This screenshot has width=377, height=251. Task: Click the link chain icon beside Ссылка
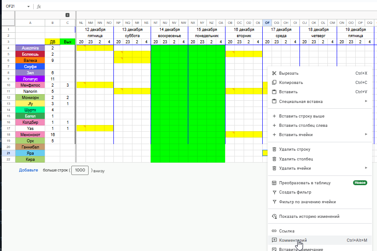[274, 231]
